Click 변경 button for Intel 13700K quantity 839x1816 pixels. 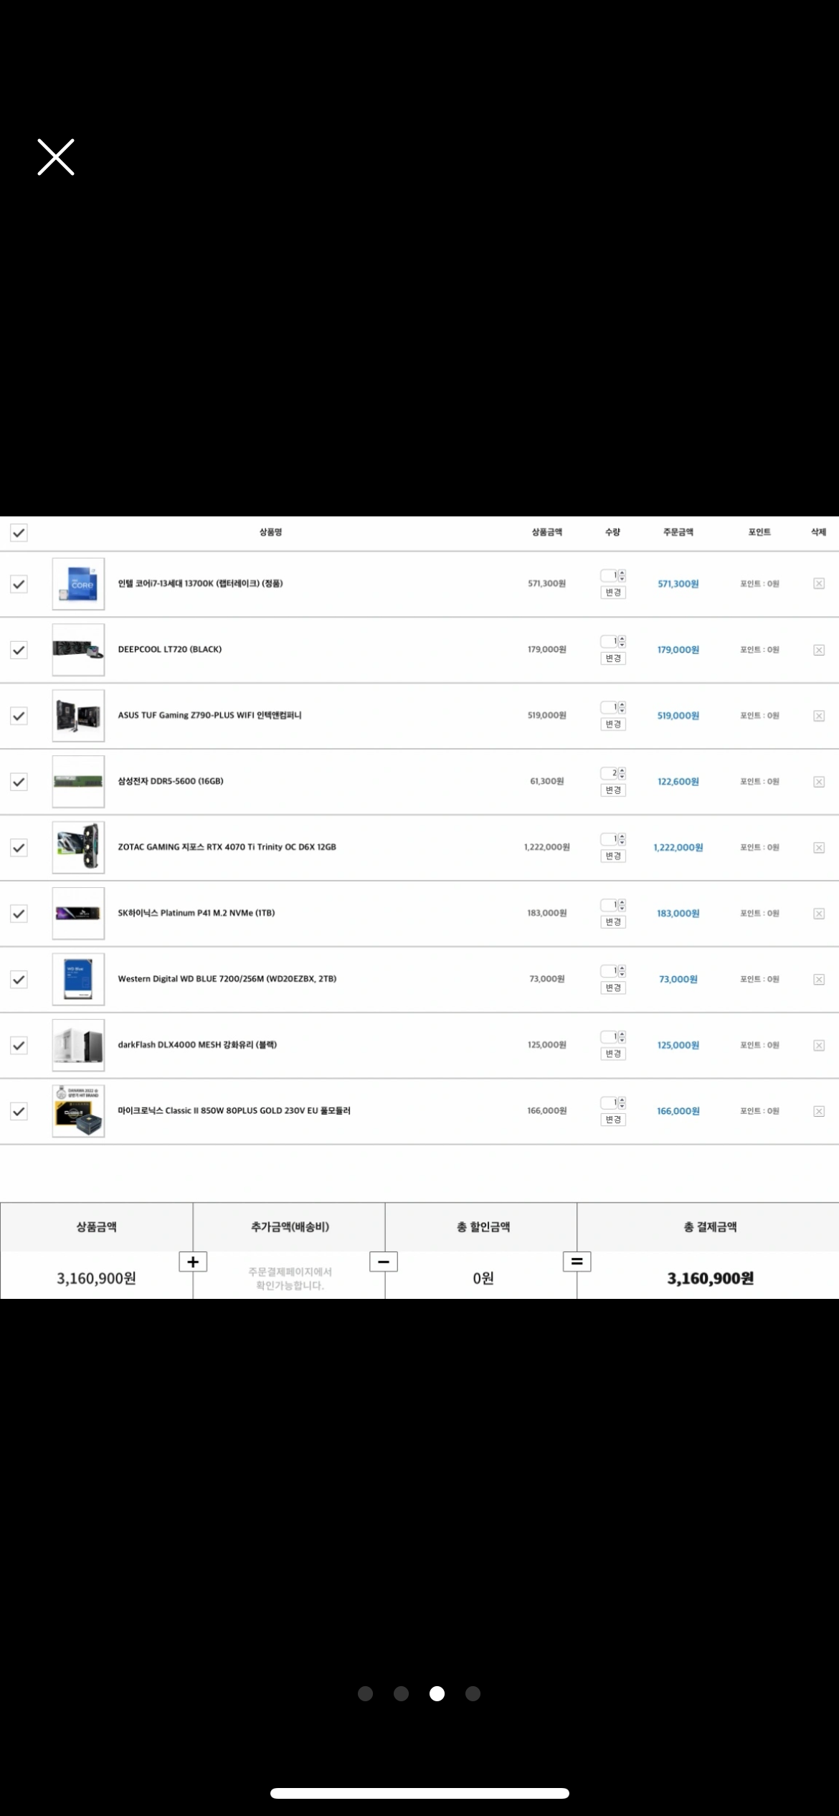pos(613,592)
